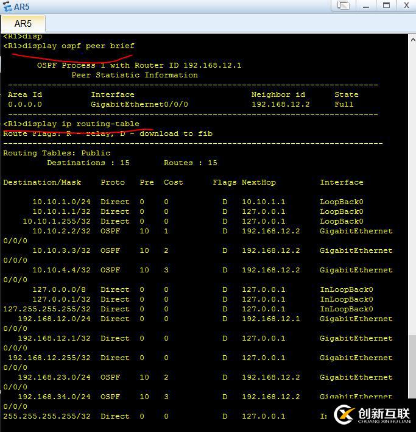The width and height of the screenshot is (416, 432).
Task: Click 'Destination/Mask' column header
Action: (x=42, y=182)
